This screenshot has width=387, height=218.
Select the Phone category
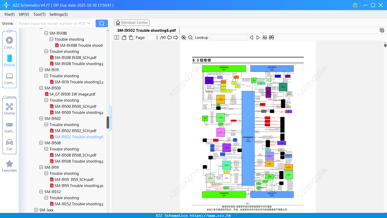point(9,60)
